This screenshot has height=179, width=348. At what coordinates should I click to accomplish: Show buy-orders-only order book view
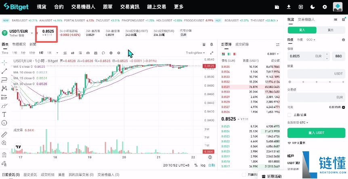tap(229, 54)
